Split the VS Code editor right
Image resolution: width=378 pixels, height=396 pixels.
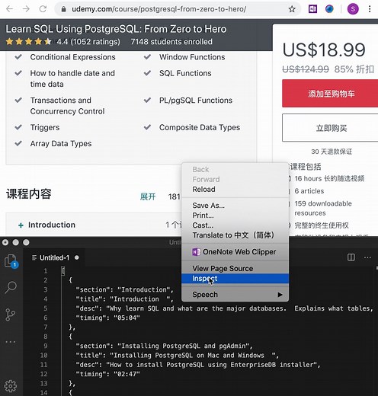click(351, 257)
